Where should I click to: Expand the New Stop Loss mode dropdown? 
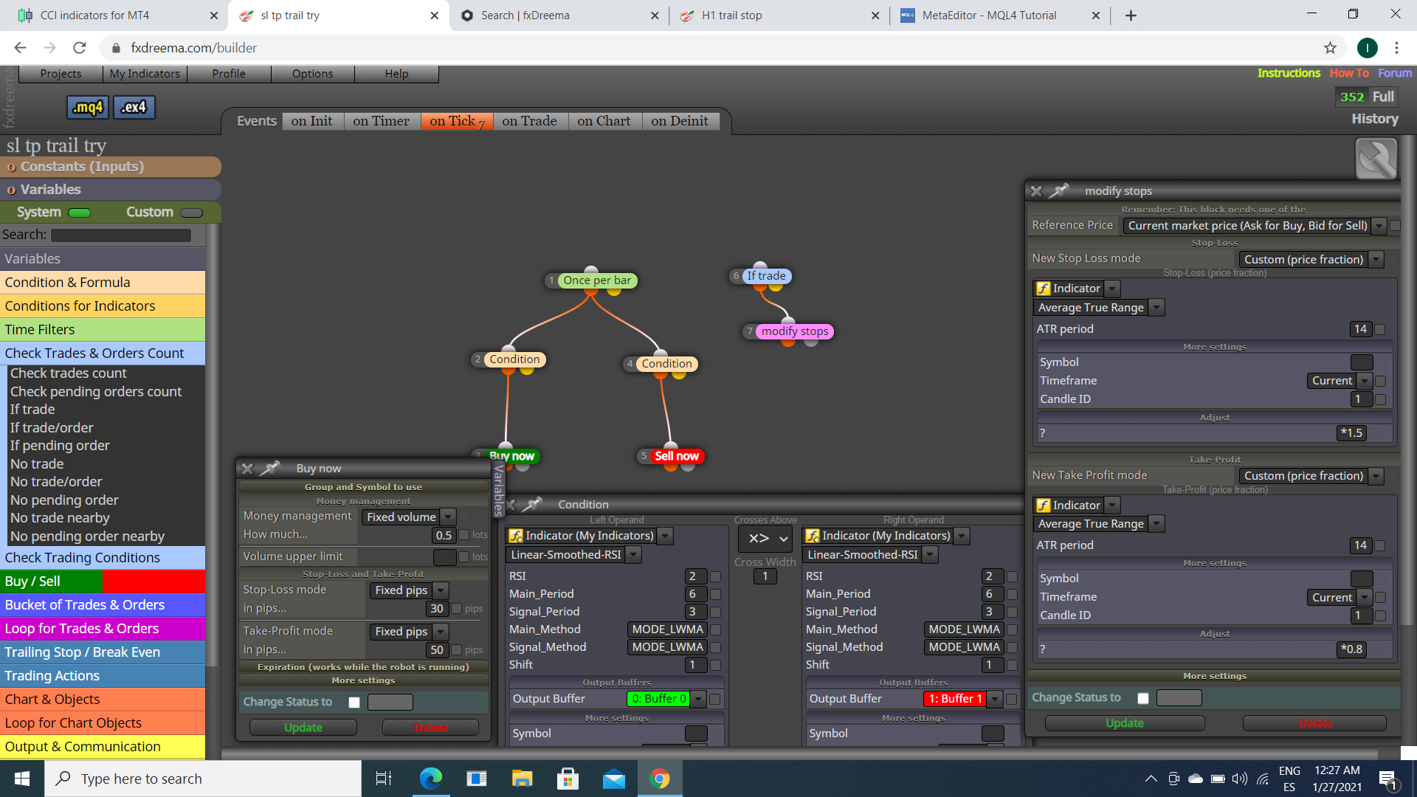1311,260
